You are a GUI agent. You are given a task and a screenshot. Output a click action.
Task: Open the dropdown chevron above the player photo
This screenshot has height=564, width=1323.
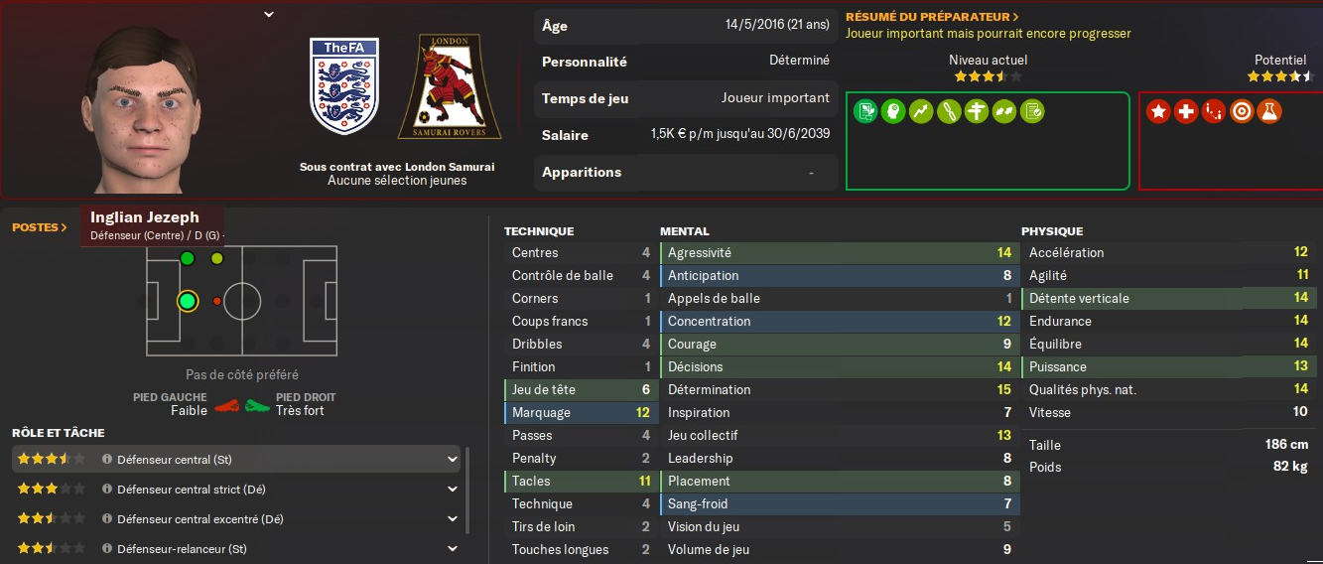(x=269, y=14)
